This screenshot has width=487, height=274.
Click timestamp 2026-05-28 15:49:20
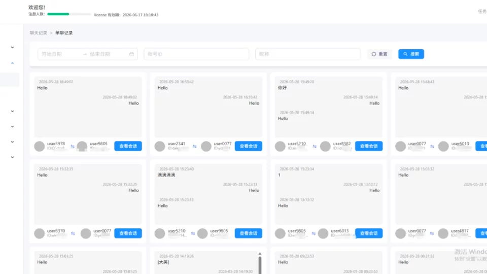pyautogui.click(x=297, y=82)
